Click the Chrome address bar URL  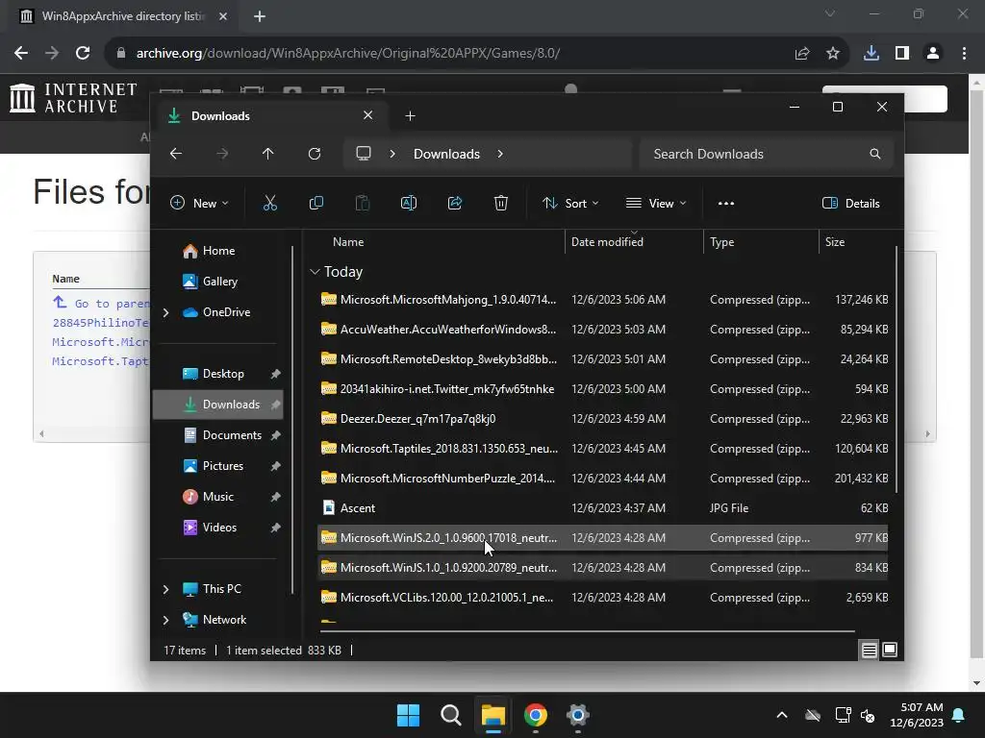tap(348, 54)
